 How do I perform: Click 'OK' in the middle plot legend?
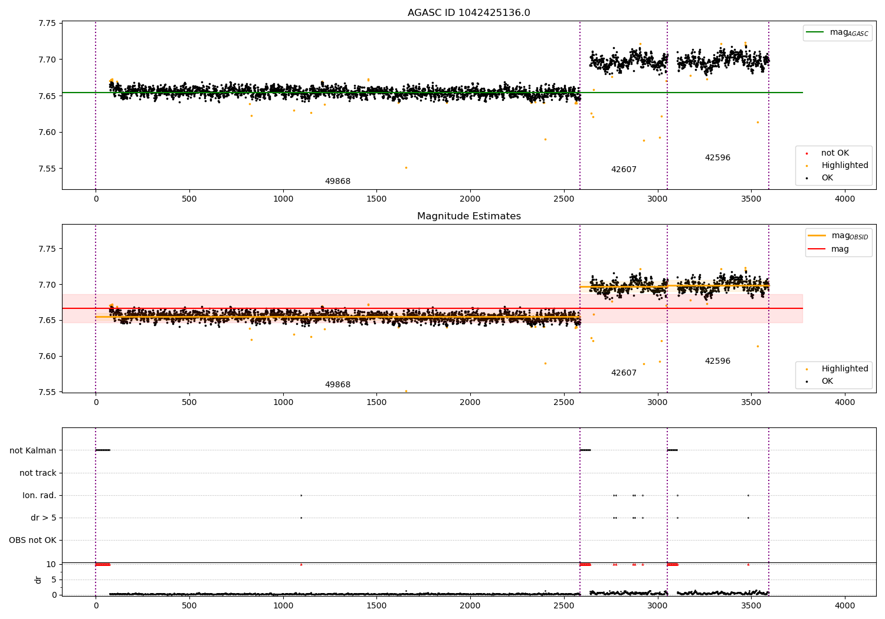tap(827, 381)
